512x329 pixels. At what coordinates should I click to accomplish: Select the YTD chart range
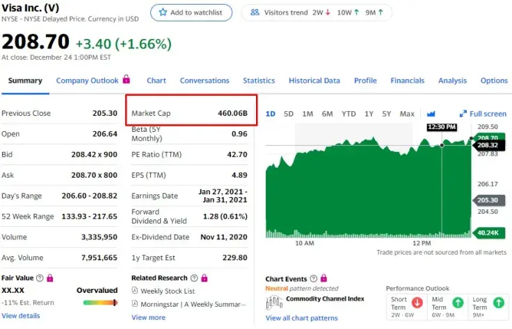[x=349, y=114]
